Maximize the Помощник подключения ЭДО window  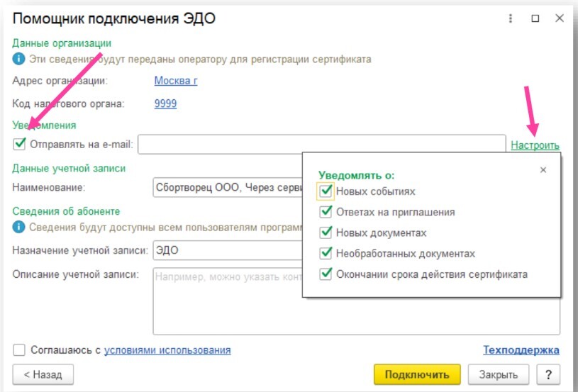[x=535, y=19]
